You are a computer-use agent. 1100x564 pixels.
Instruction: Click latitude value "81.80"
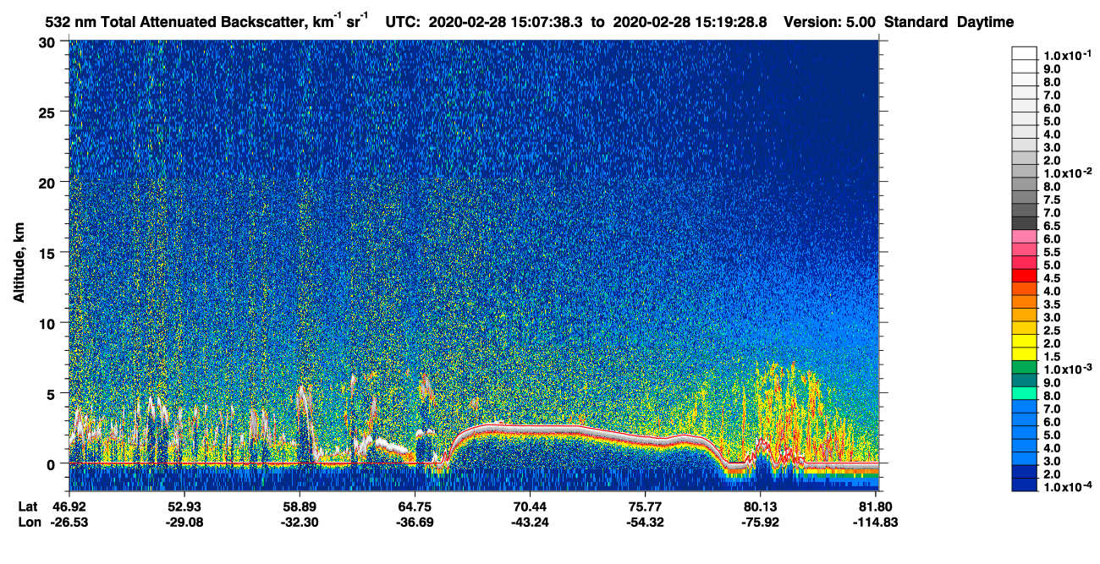pos(876,506)
